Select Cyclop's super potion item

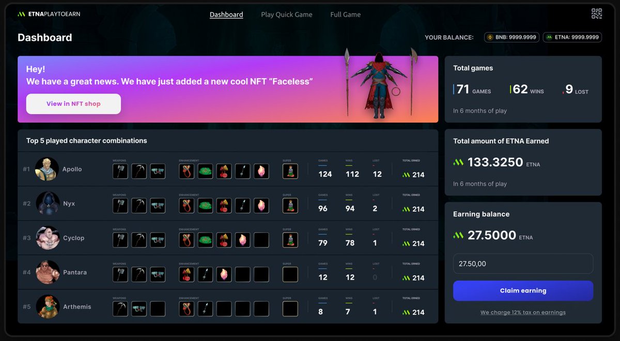pyautogui.click(x=290, y=240)
